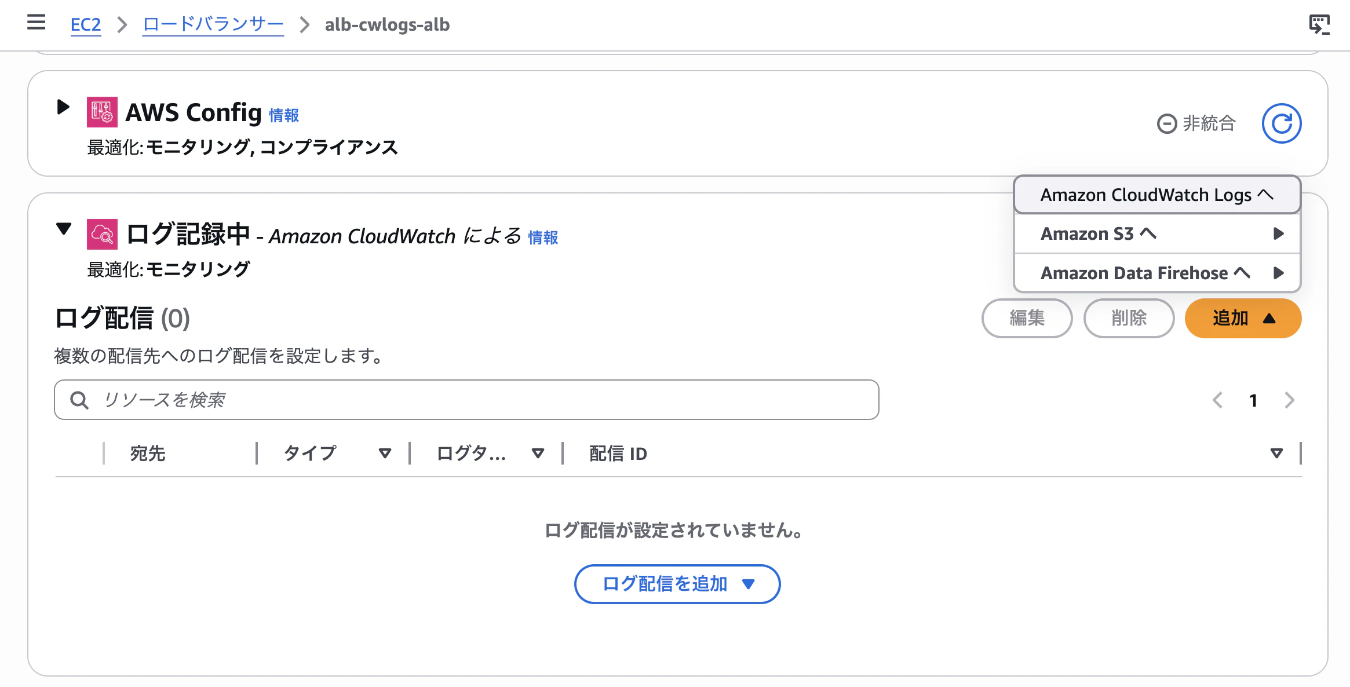Open the hamburger navigation menu
Screen dimensions: 1350x687
pos(37,23)
